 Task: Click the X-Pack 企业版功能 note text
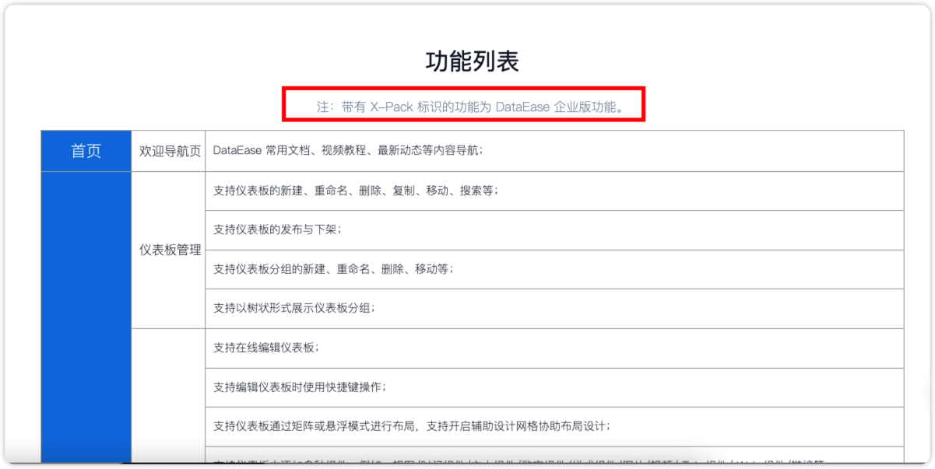click(470, 107)
